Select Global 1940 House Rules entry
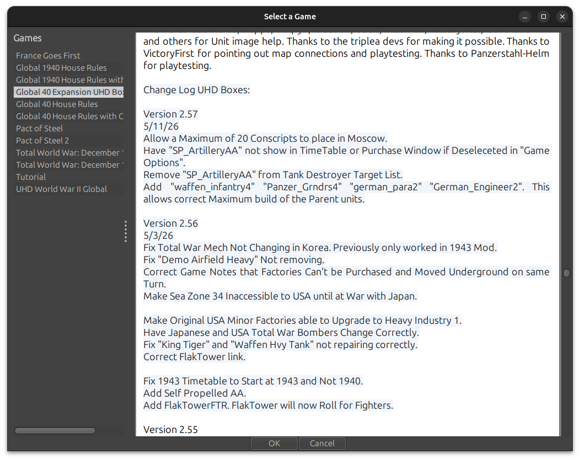Image resolution: width=580 pixels, height=460 pixels. pyautogui.click(x=68, y=68)
